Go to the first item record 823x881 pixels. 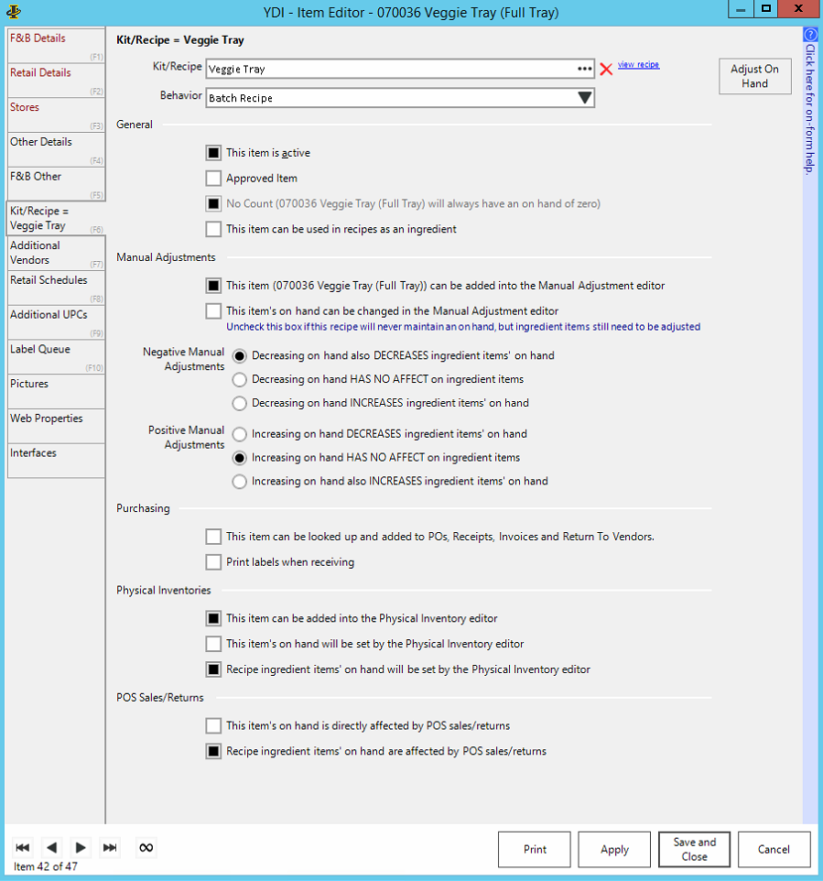point(23,847)
